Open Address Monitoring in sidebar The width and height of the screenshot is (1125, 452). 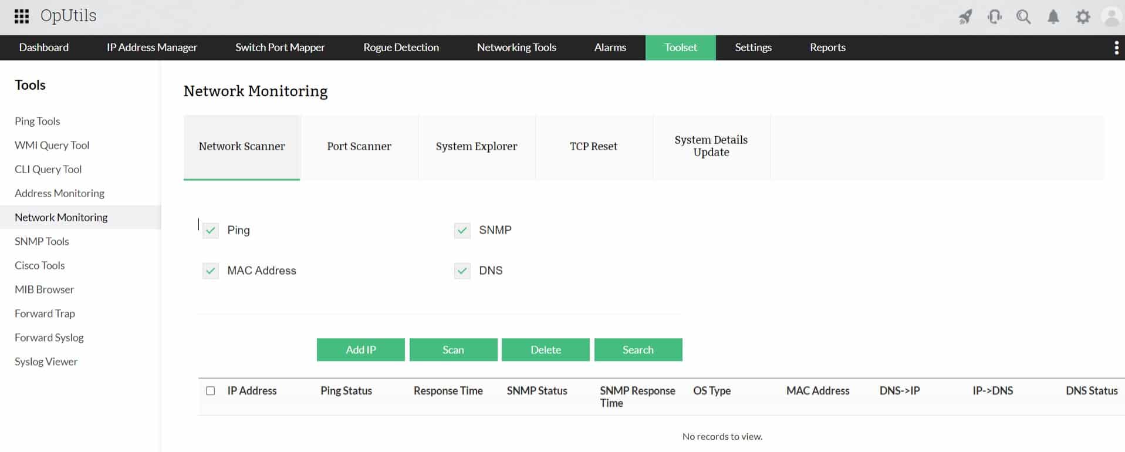point(59,194)
